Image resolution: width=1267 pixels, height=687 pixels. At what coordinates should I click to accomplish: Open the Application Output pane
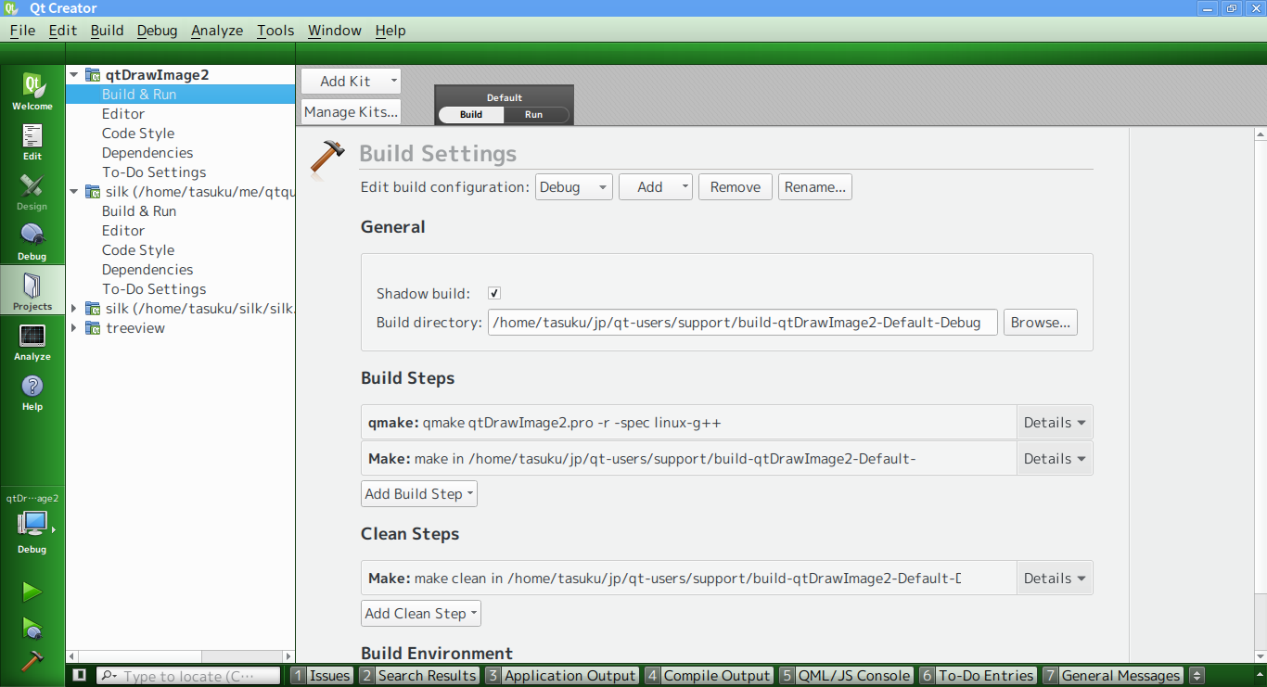click(561, 676)
